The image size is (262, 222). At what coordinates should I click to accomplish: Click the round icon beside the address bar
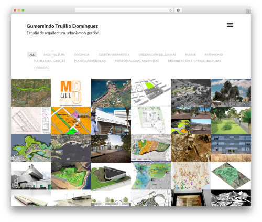[178, 10]
